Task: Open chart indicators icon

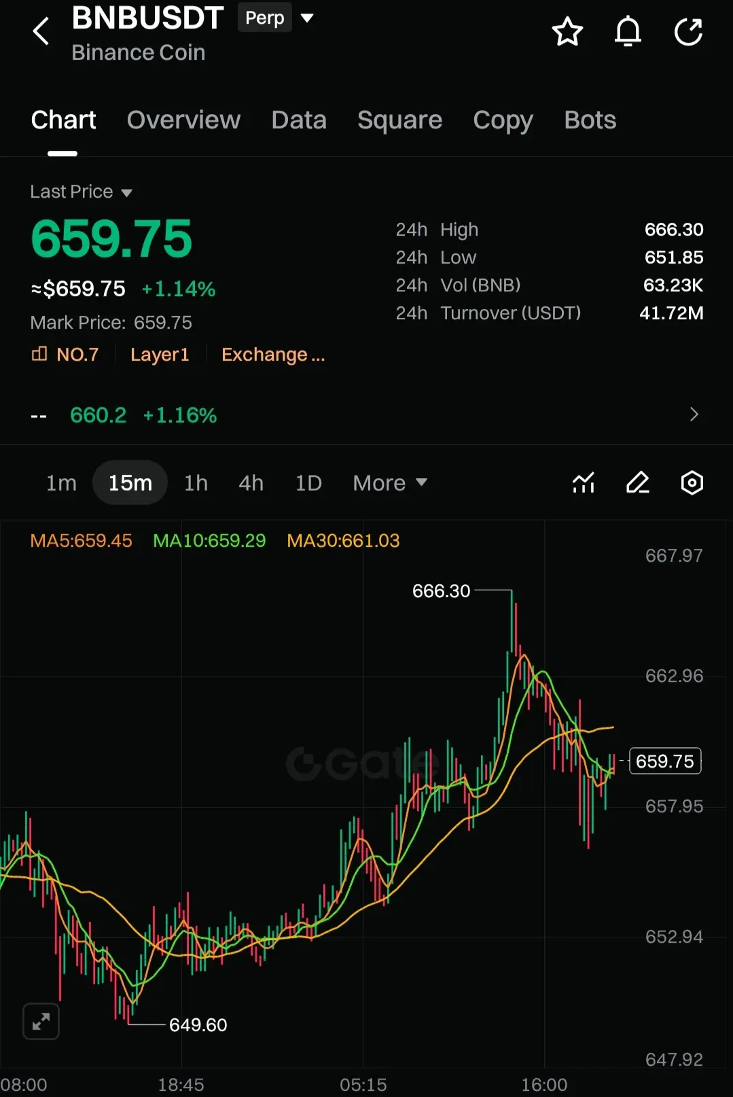Action: (584, 483)
